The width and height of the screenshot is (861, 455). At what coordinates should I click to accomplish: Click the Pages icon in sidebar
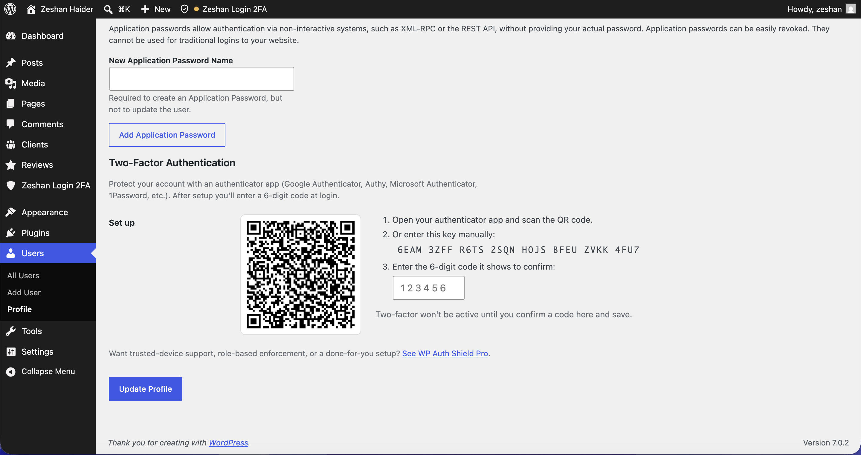[x=11, y=104]
